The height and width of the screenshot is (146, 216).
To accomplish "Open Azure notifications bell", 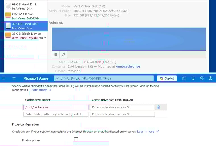I will [x=193, y=78].
